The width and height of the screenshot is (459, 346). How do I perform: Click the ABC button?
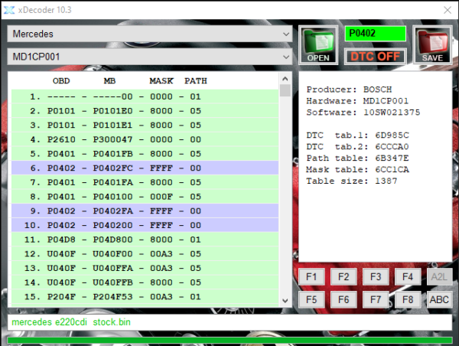[439, 299]
